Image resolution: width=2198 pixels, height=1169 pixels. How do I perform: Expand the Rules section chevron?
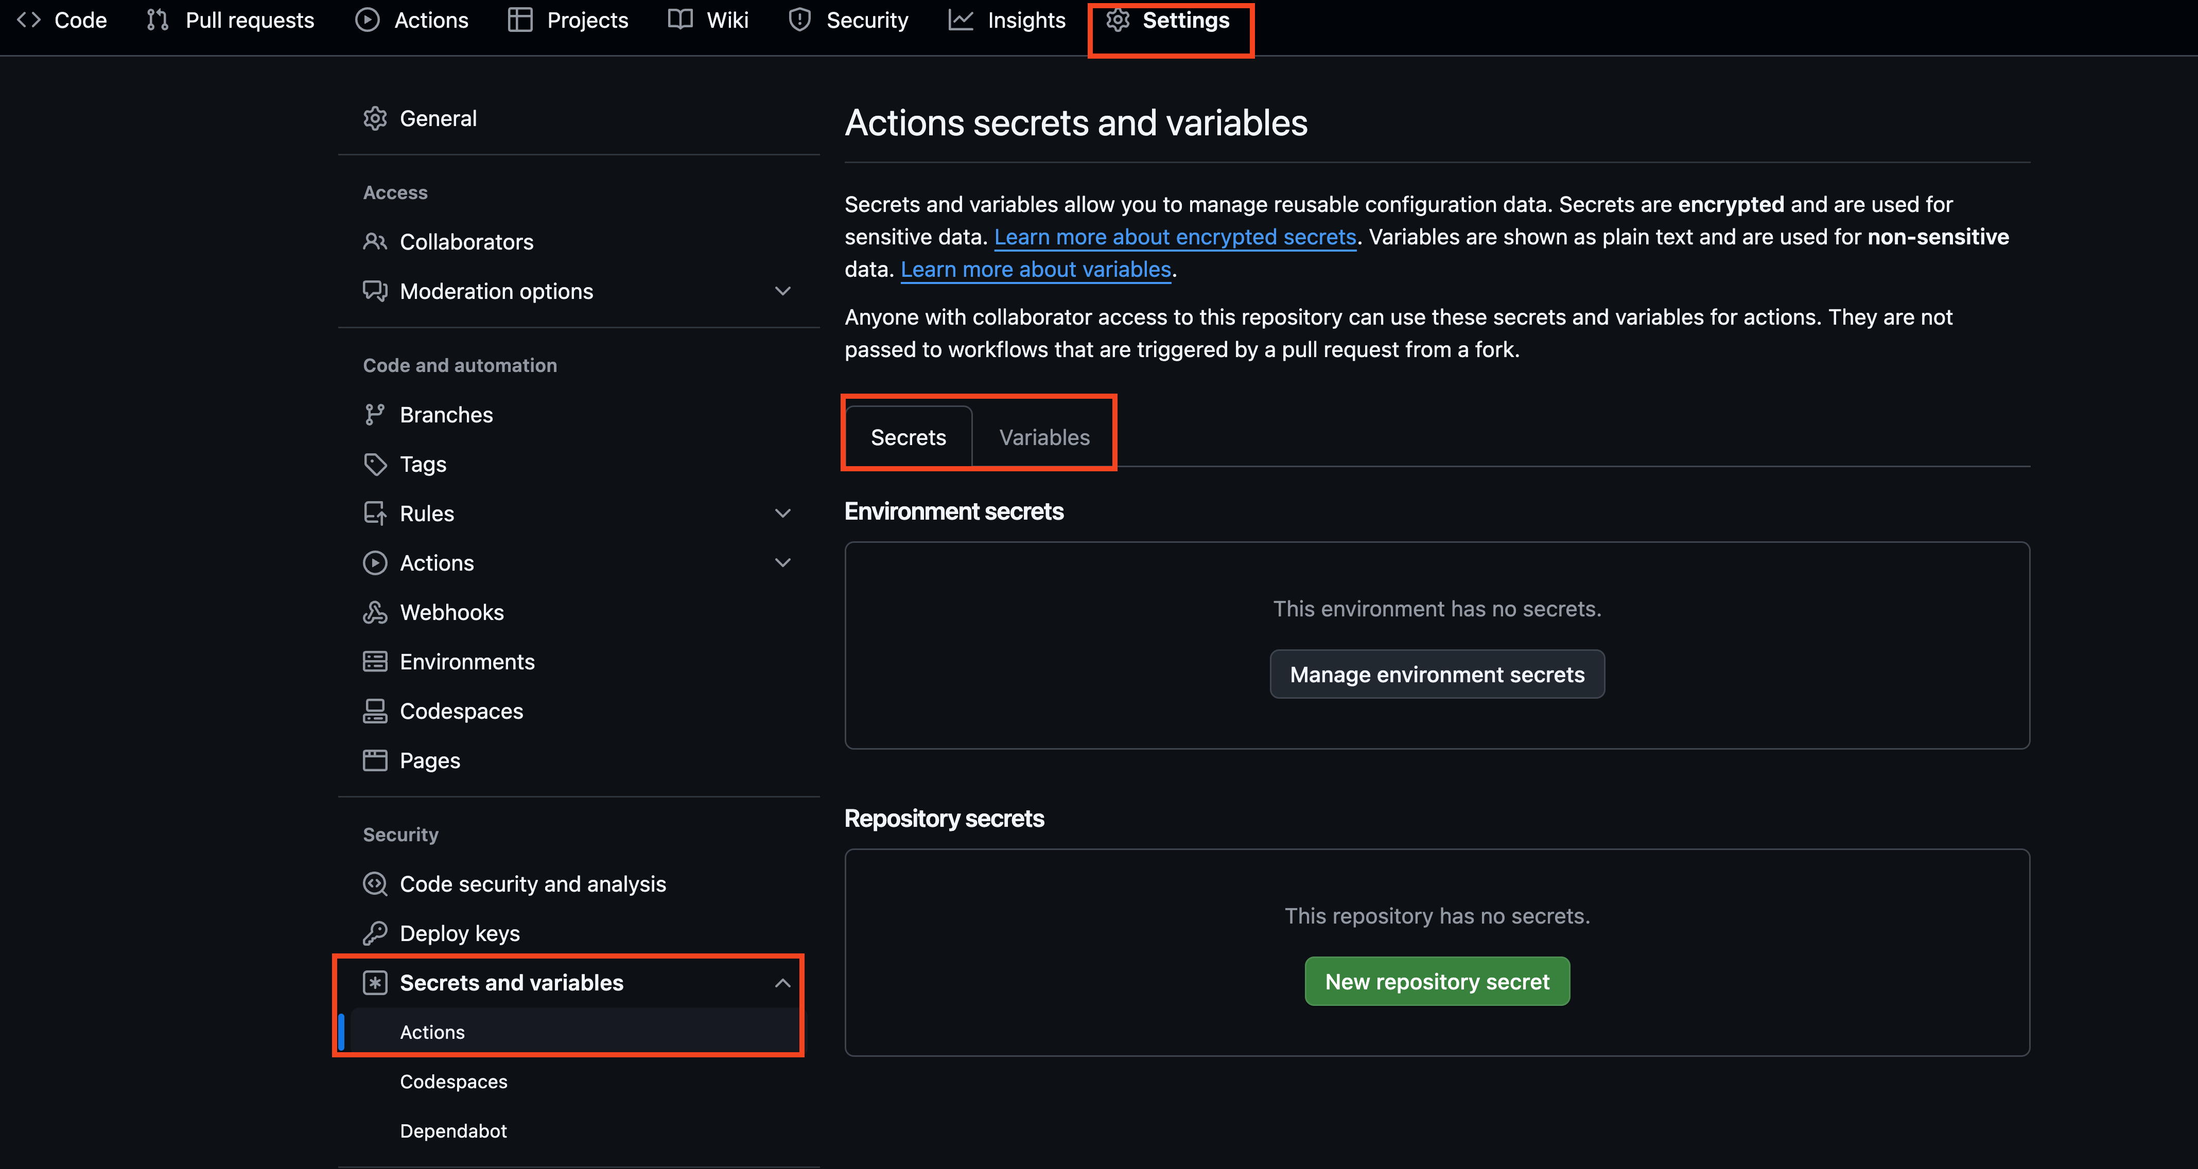click(782, 513)
